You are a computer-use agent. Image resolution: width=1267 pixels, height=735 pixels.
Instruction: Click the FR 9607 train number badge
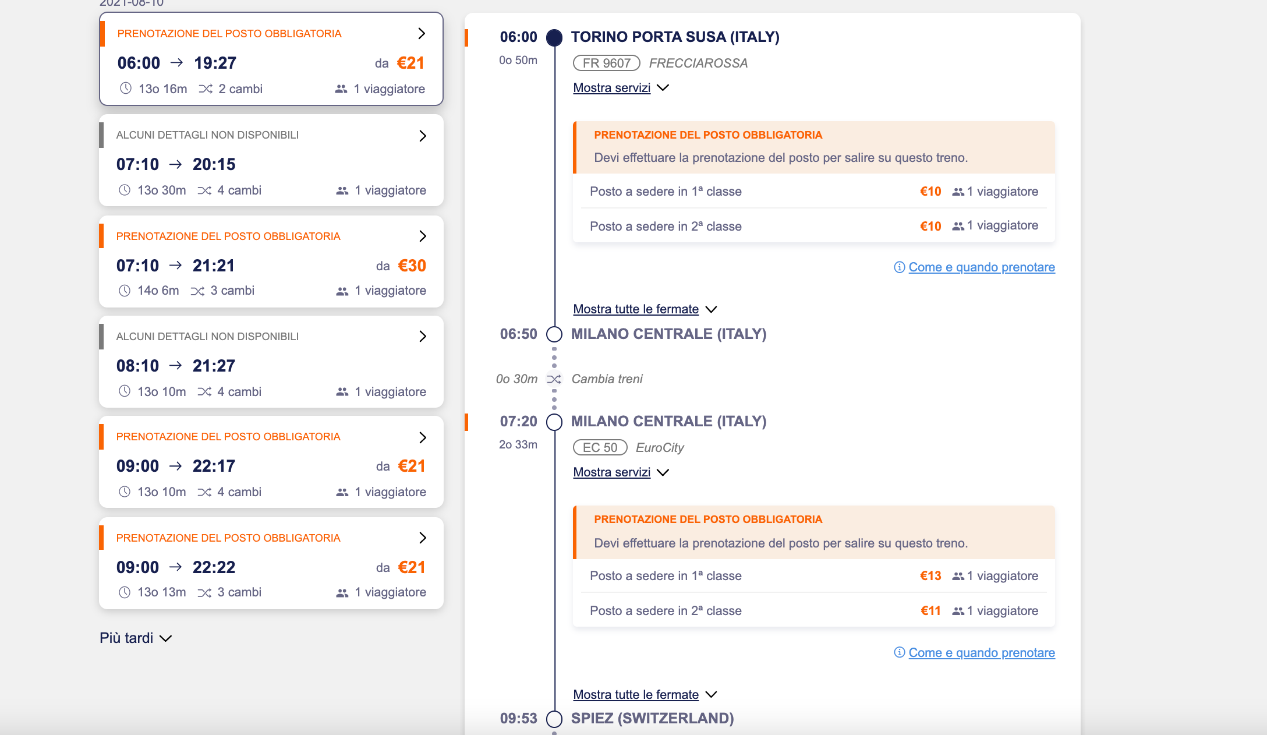[607, 63]
